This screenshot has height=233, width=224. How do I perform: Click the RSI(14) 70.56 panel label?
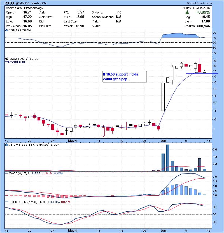[x=20, y=30]
